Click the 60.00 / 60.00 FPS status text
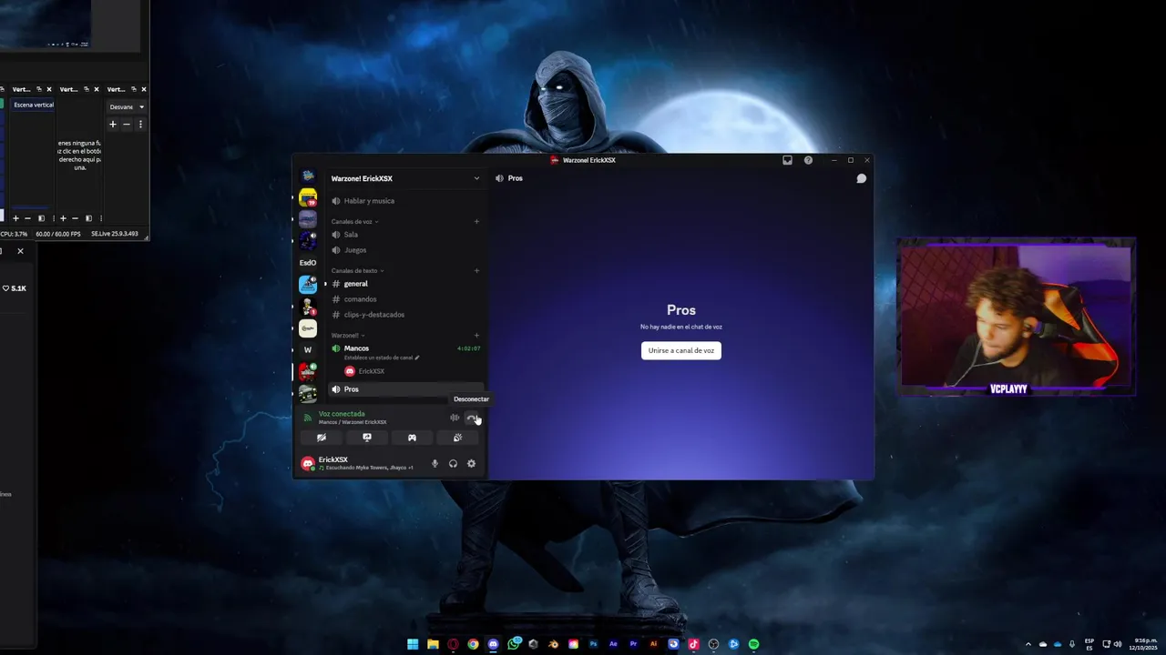The image size is (1166, 655). click(58, 234)
